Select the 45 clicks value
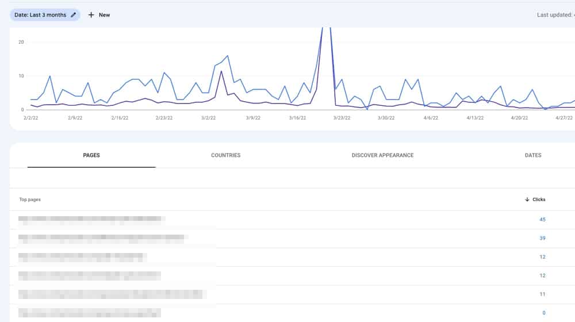This screenshot has width=575, height=322. click(x=542, y=220)
